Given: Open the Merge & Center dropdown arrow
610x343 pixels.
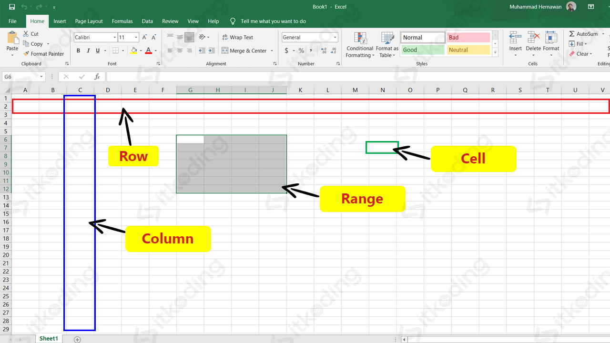Looking at the screenshot, I should pos(272,50).
